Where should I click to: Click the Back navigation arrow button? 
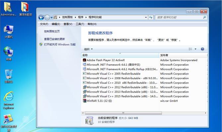pyautogui.click(x=41, y=17)
